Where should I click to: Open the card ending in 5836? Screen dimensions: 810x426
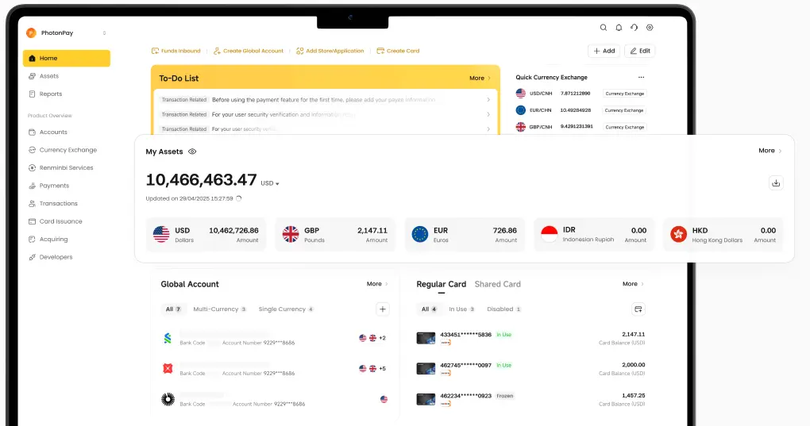point(530,338)
